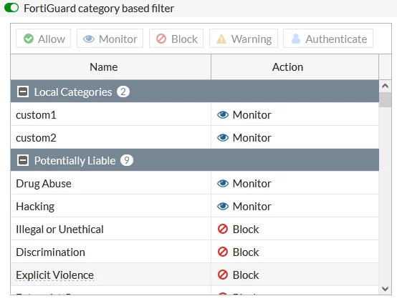Click the scrollbar down arrow

click(x=385, y=289)
